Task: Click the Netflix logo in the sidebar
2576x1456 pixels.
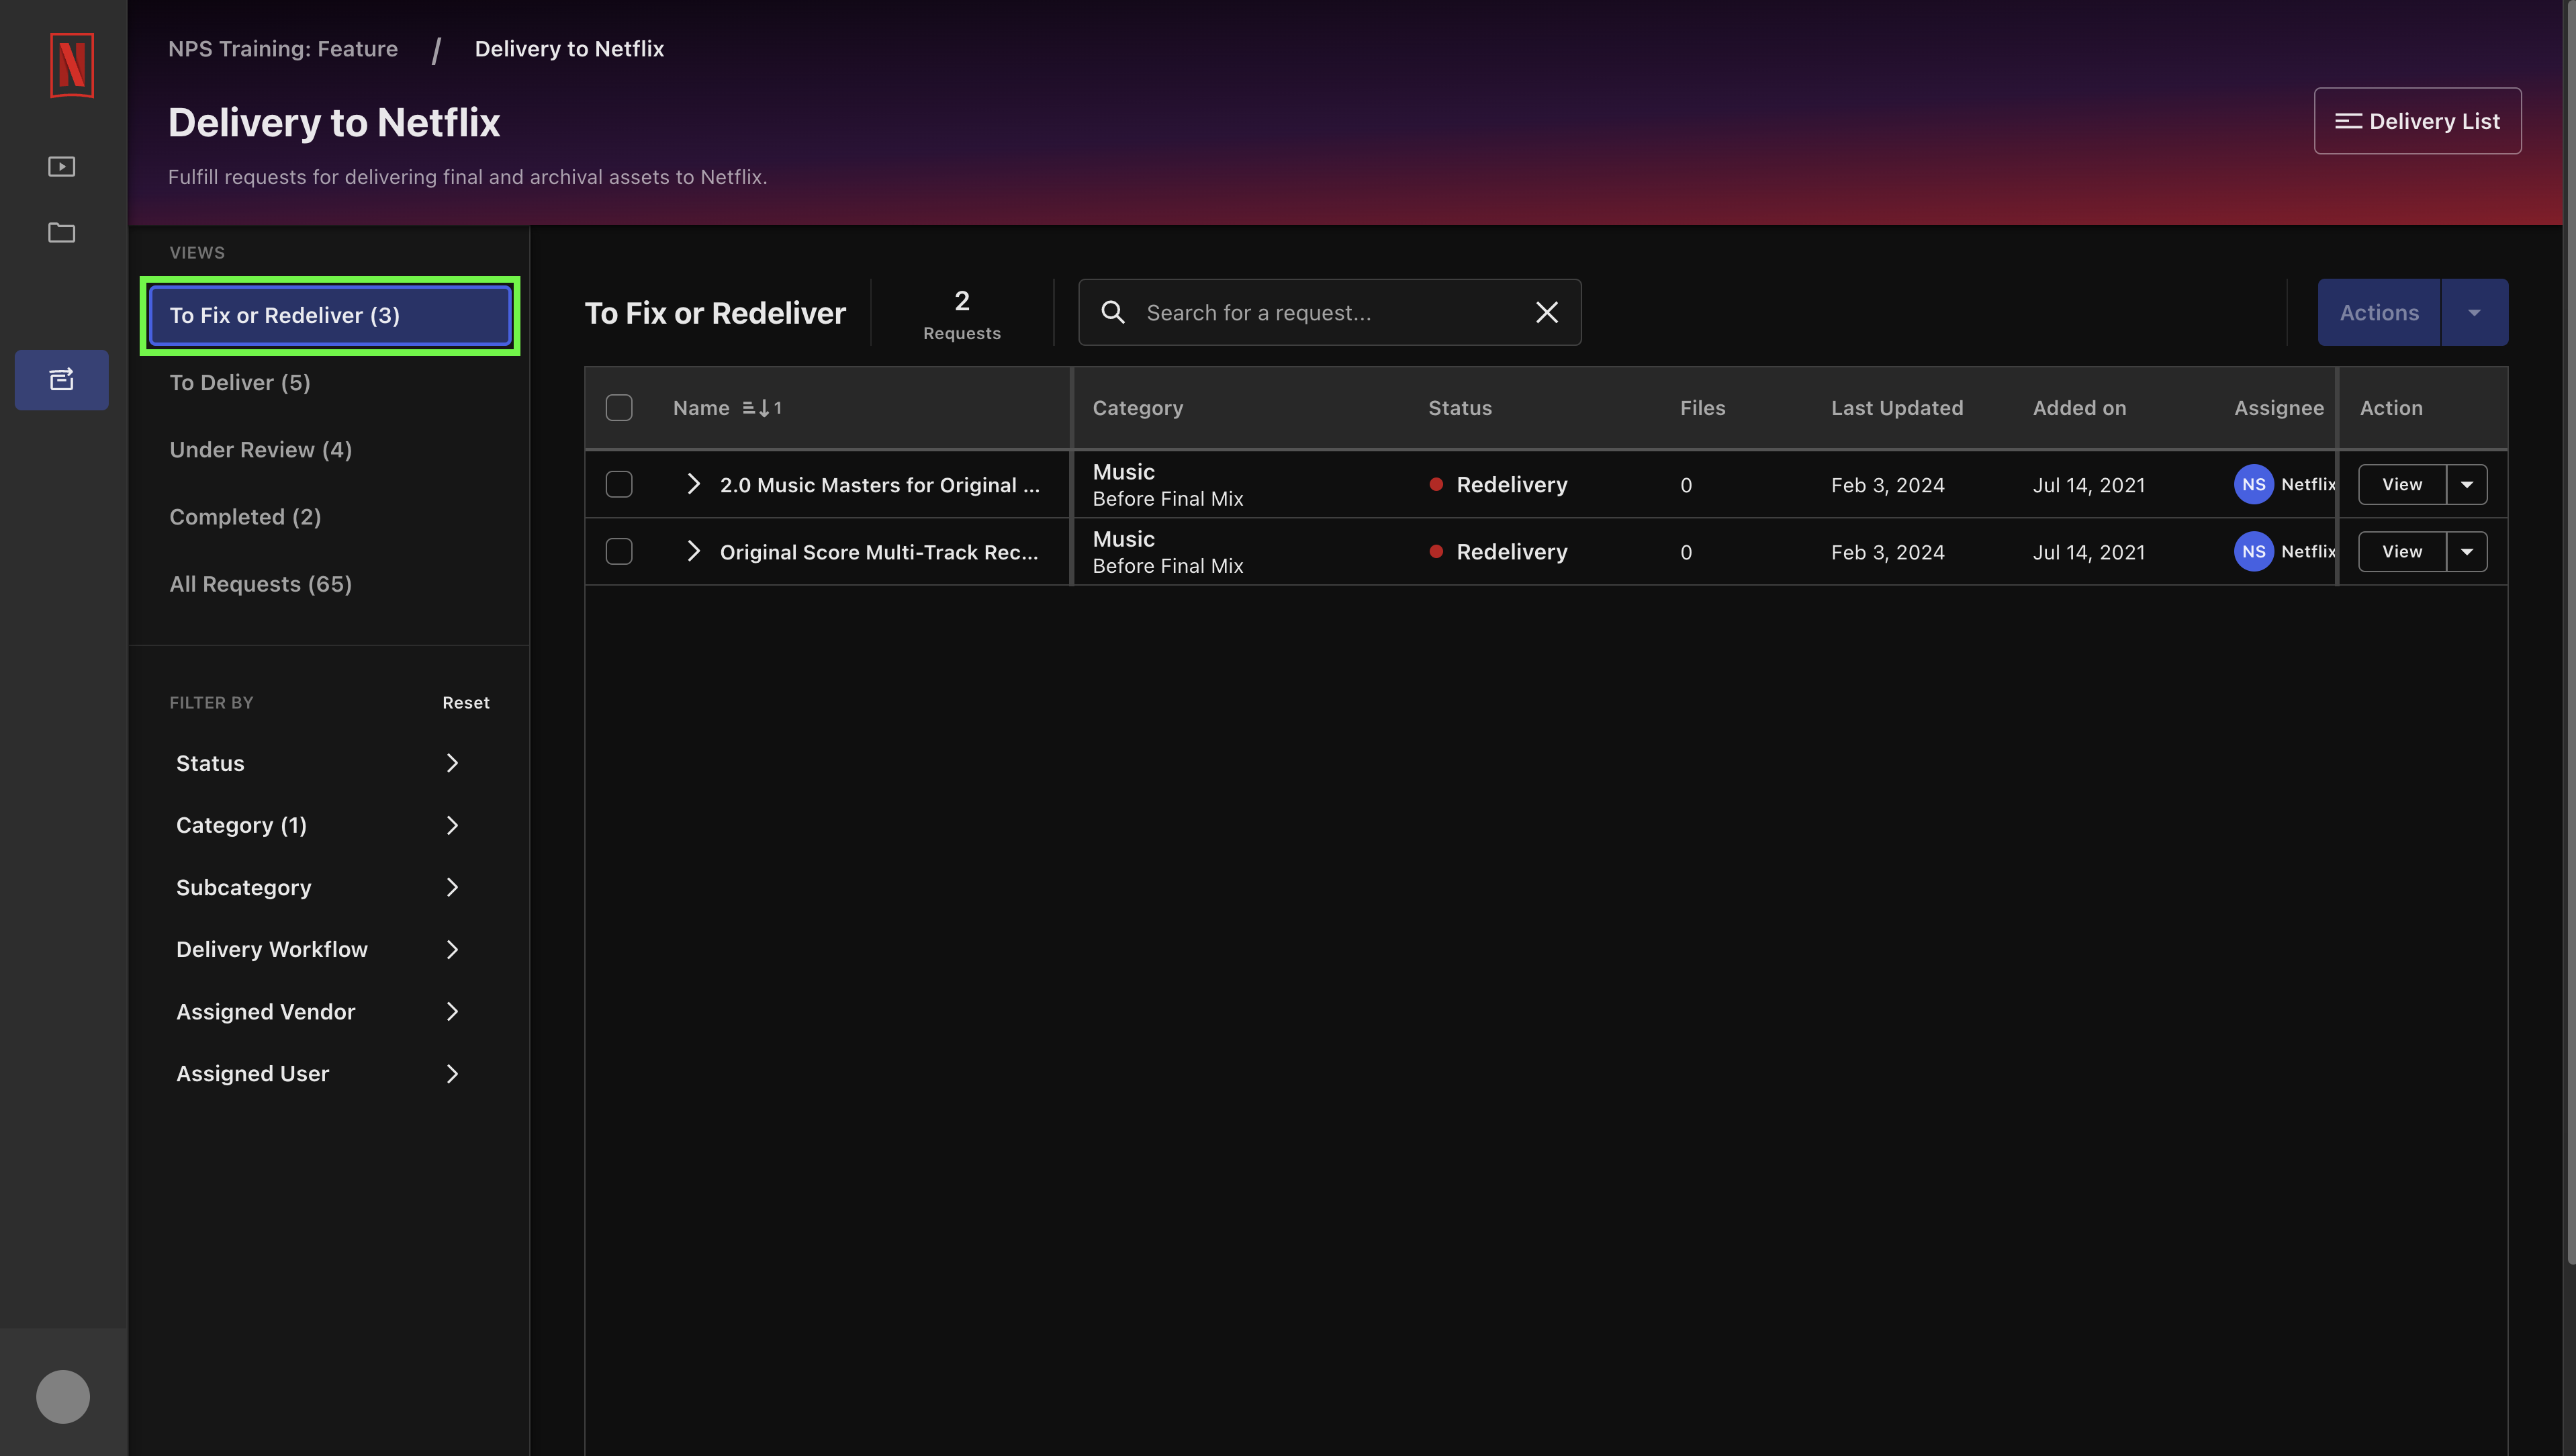Action: click(71, 65)
